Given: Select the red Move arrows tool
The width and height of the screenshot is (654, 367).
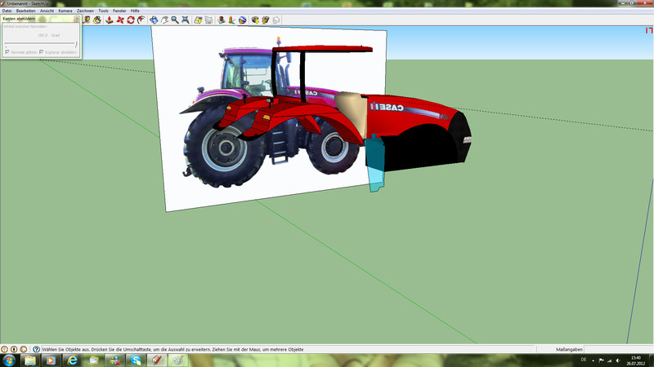Looking at the screenshot, I should point(120,20).
